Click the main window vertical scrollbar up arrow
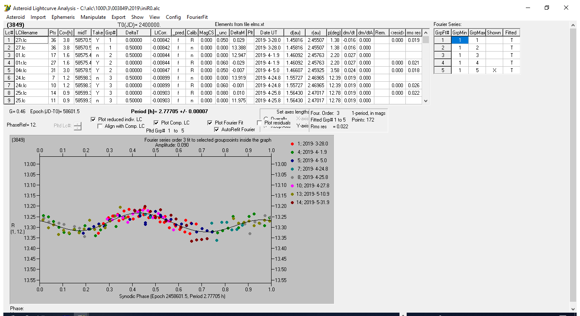 click(x=573, y=25)
